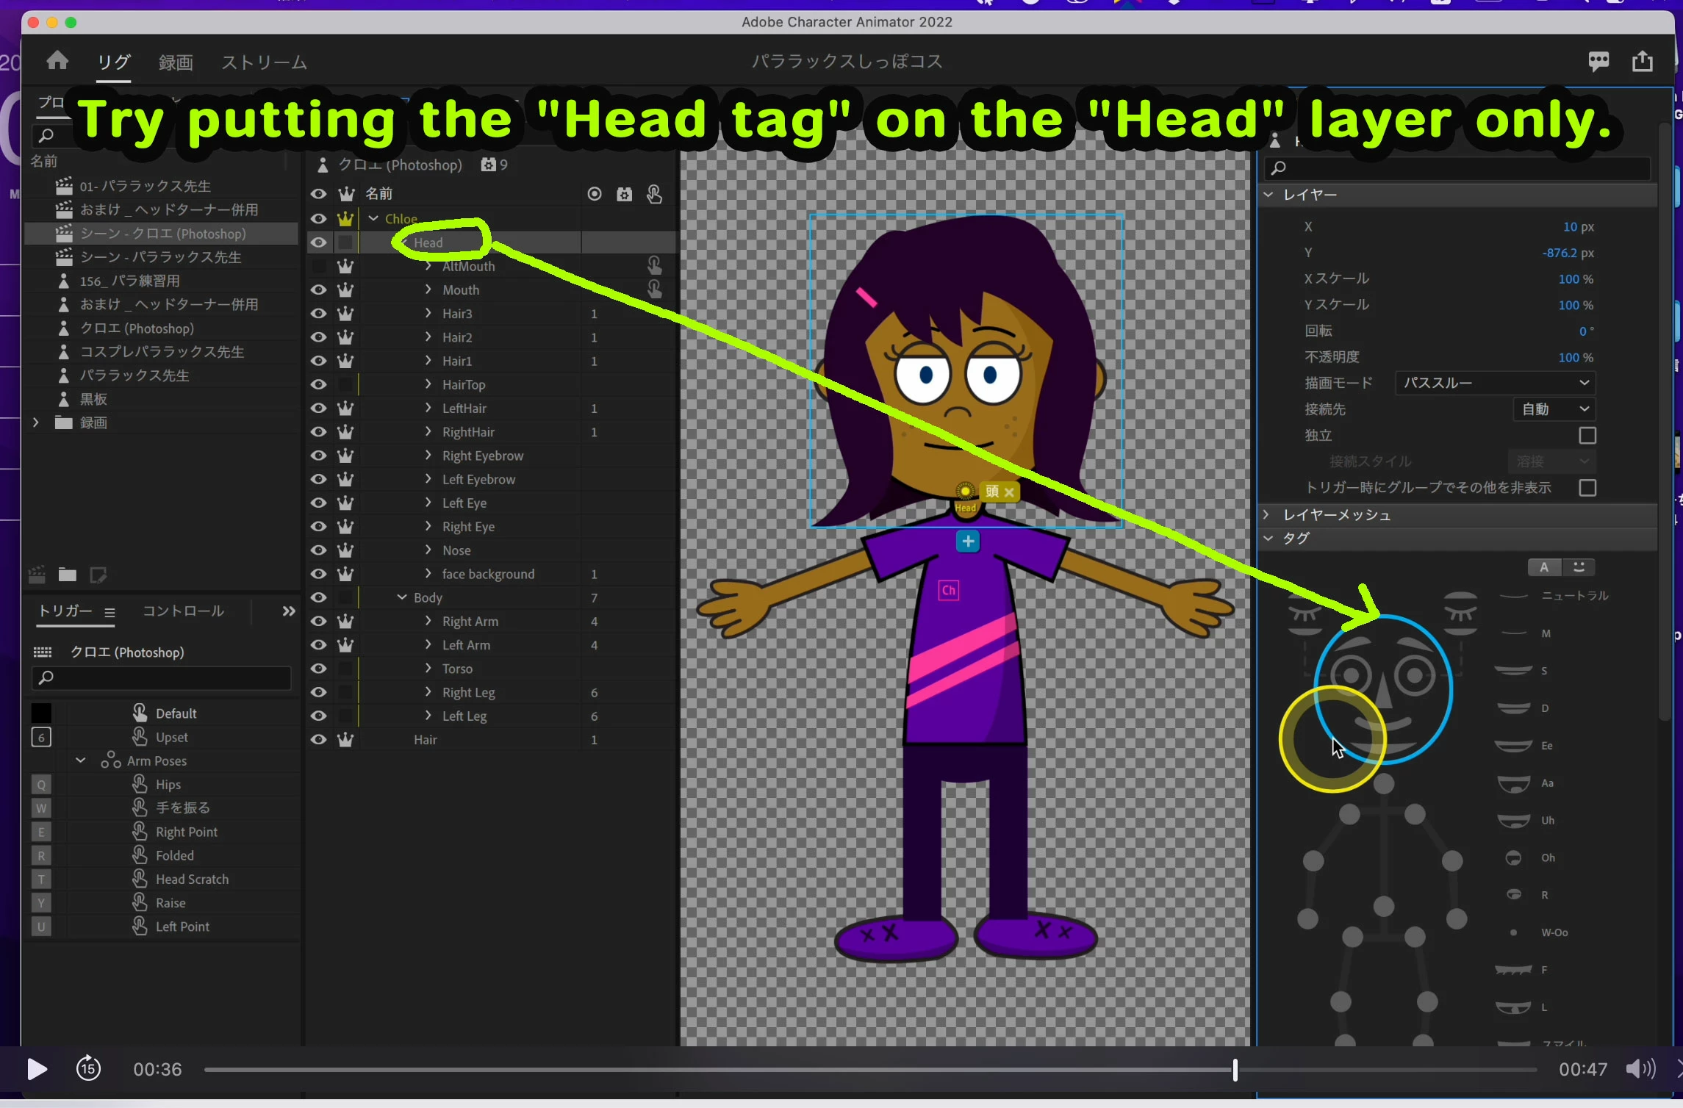Switch to the 録画 tab

[176, 62]
